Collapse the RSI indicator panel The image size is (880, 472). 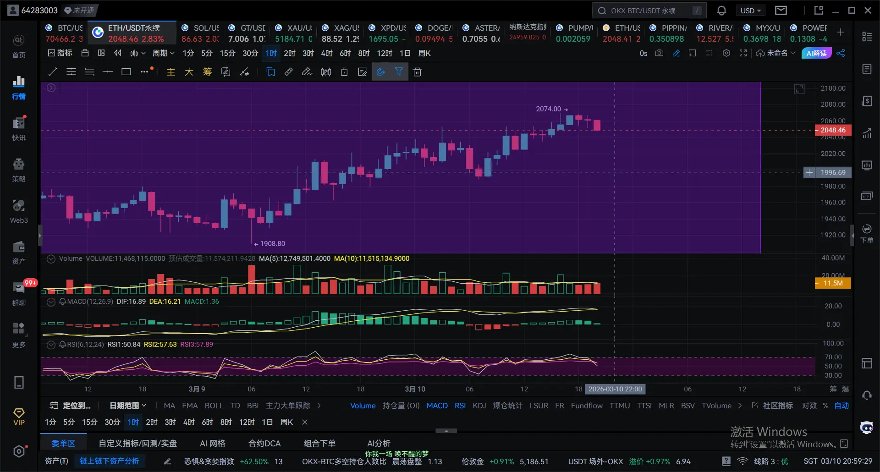[x=51, y=345]
